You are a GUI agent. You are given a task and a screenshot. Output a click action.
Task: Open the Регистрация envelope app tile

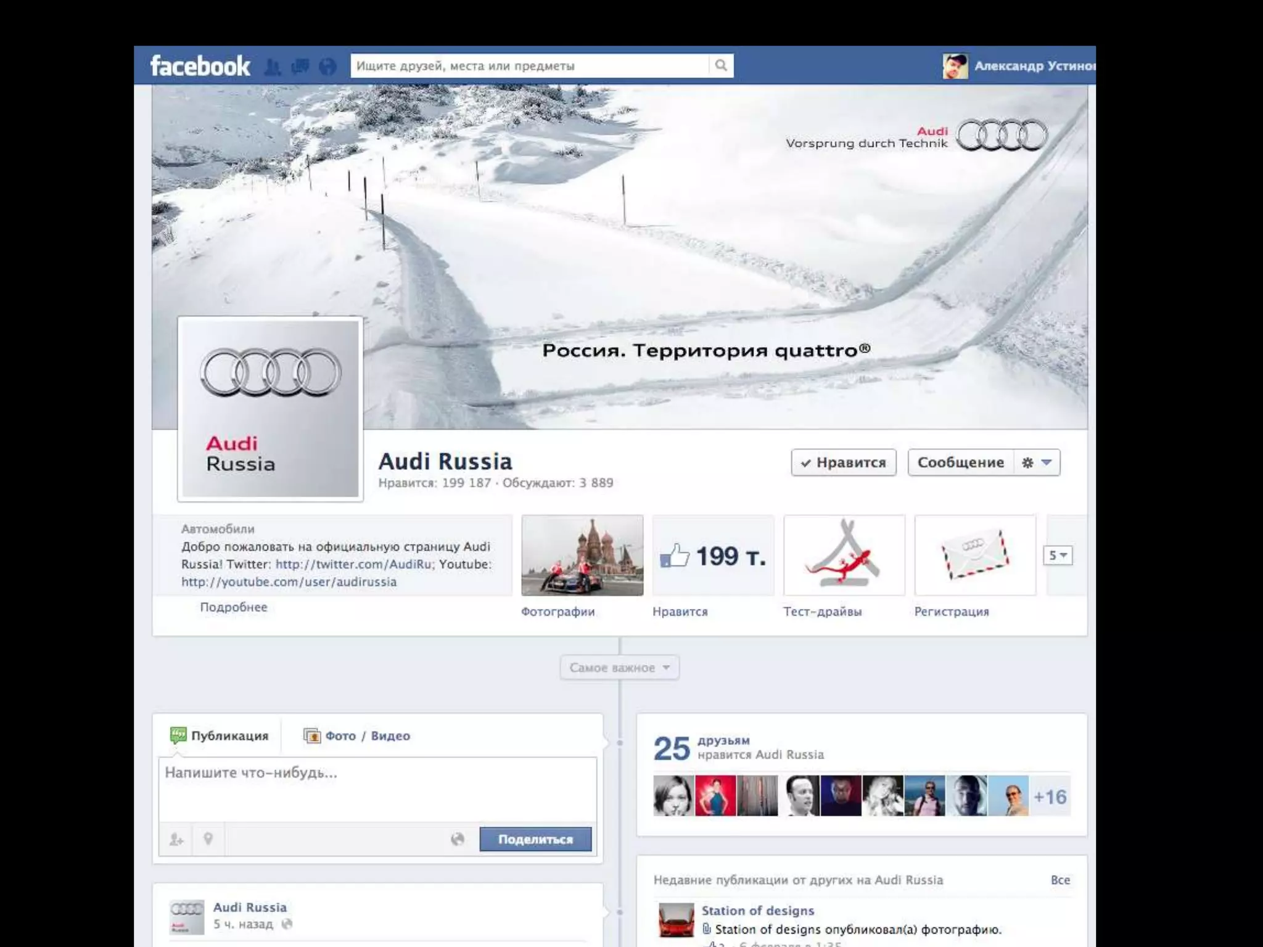[x=974, y=555]
